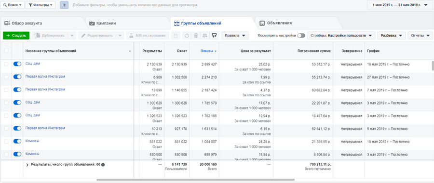Image resolution: width=434 pixels, height=183 pixels.
Task: Sort by the Потраченная сумма column header
Action: click(x=314, y=51)
